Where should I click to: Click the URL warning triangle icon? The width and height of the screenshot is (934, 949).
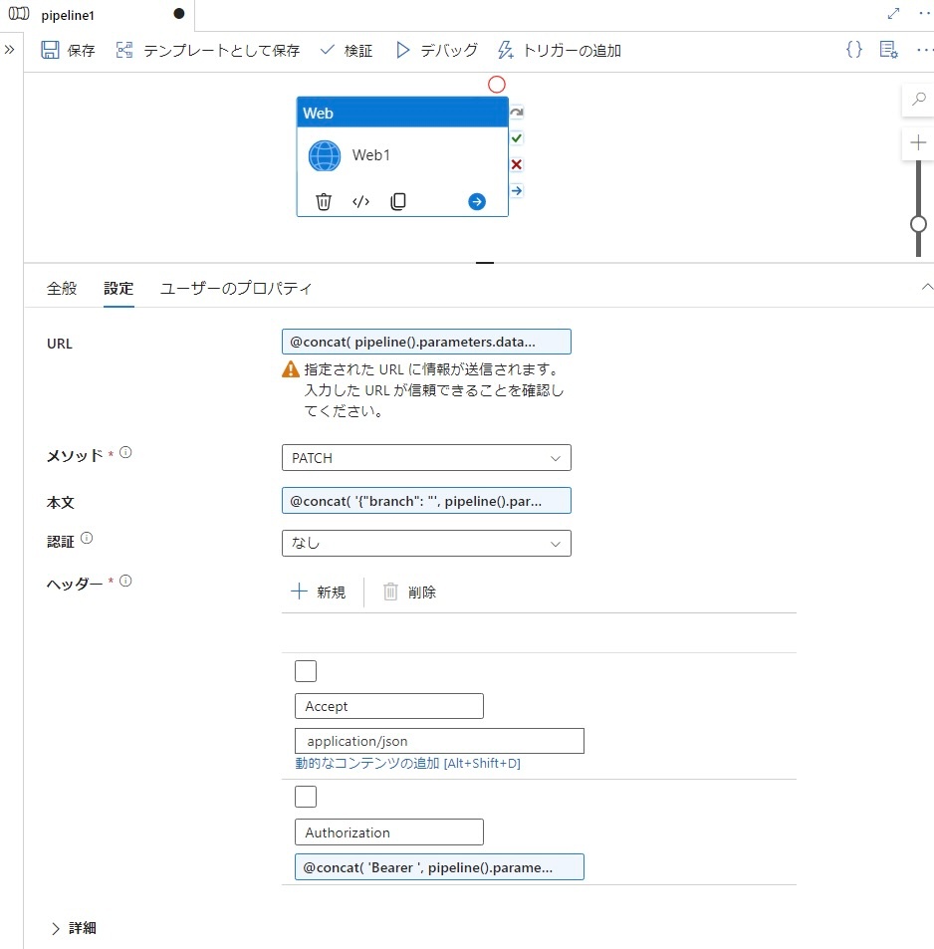click(x=291, y=369)
